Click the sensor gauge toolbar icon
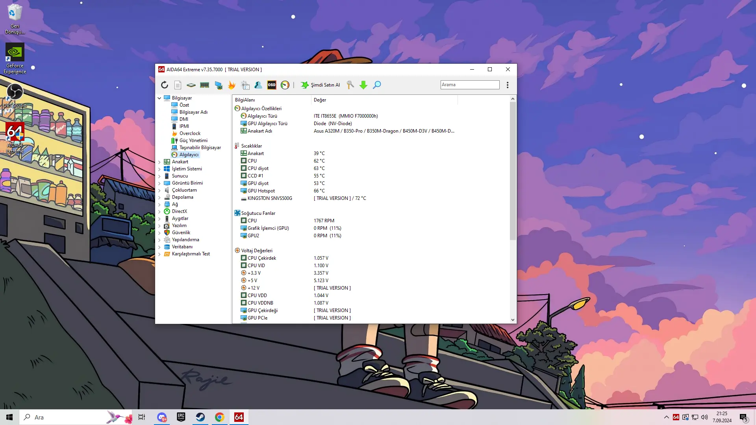 click(285, 85)
